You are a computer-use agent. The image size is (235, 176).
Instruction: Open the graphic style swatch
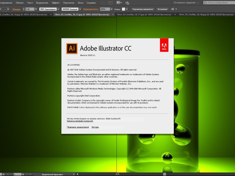pos(123,9)
